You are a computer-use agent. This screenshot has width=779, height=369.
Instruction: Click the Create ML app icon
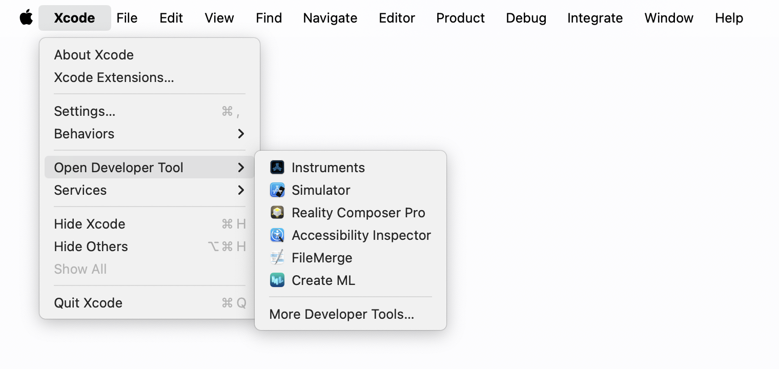[277, 280]
